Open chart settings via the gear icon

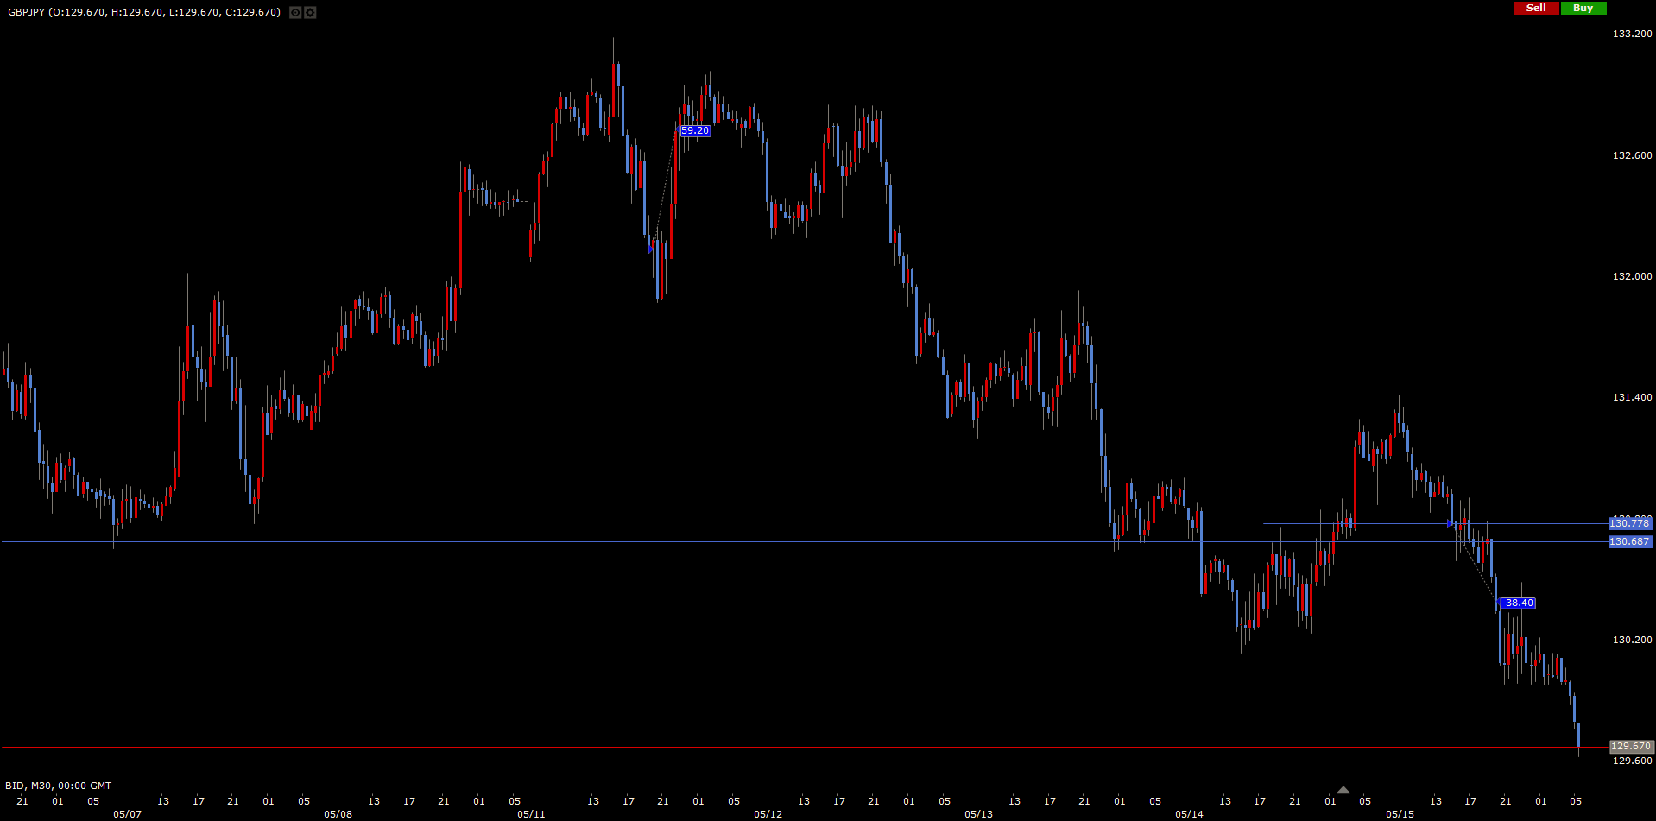[310, 13]
